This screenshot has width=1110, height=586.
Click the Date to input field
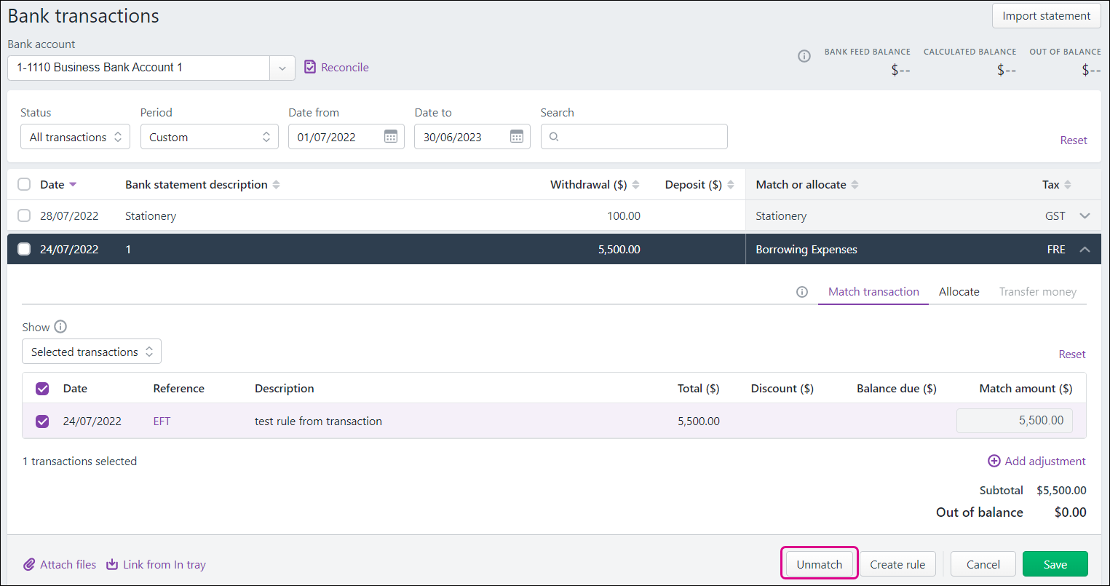click(x=472, y=137)
